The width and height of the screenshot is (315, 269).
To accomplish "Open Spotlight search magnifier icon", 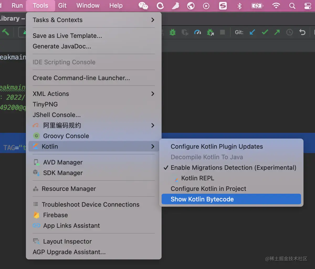I will tap(292, 6).
